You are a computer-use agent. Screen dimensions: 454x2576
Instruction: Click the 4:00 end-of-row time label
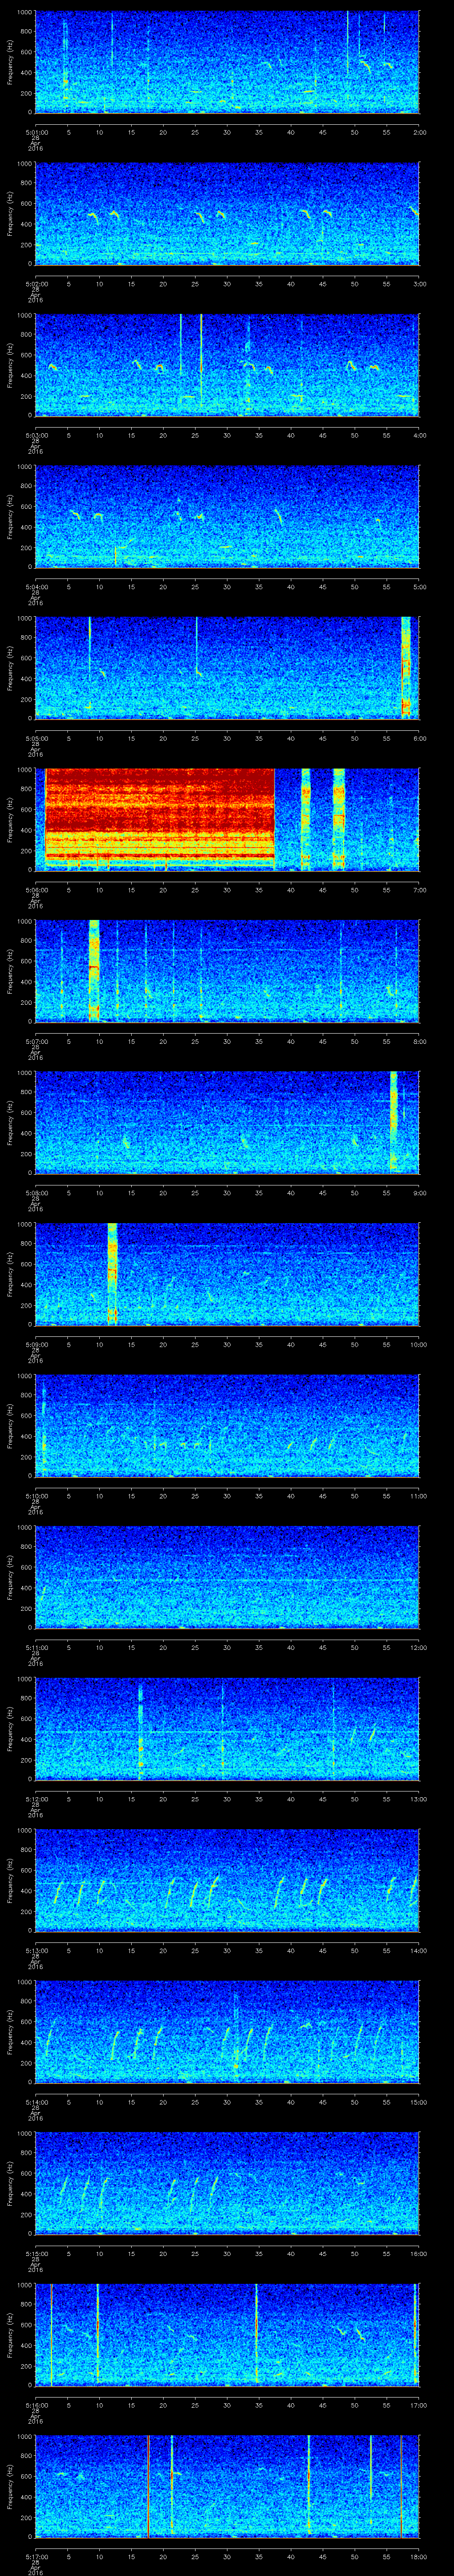point(419,435)
